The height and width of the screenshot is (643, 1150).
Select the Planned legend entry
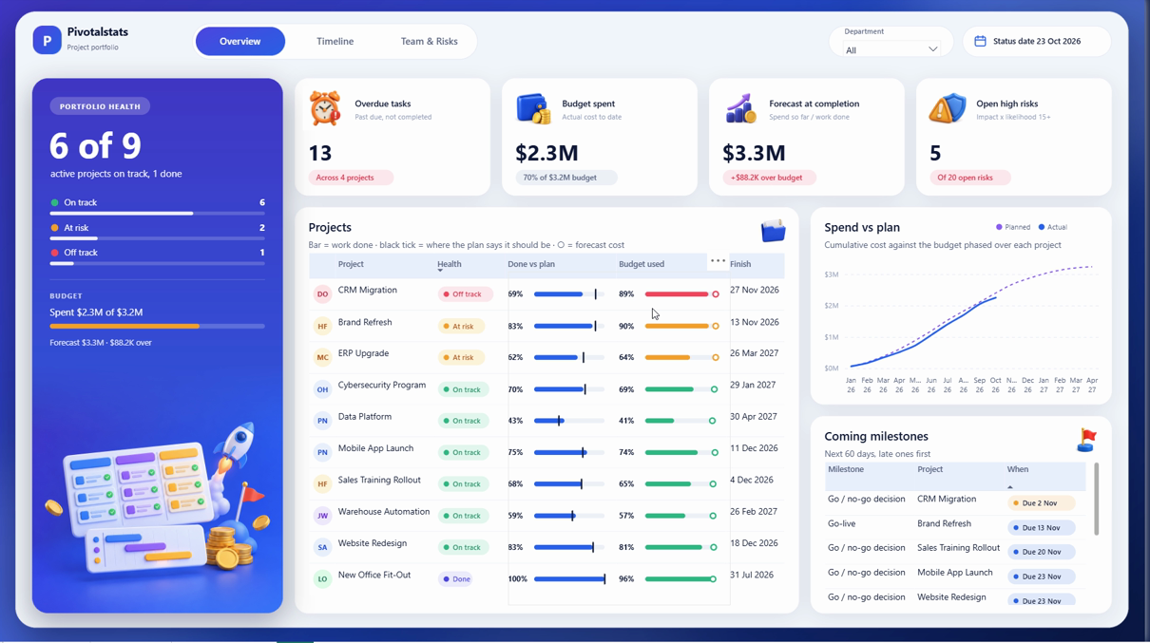click(x=1013, y=227)
